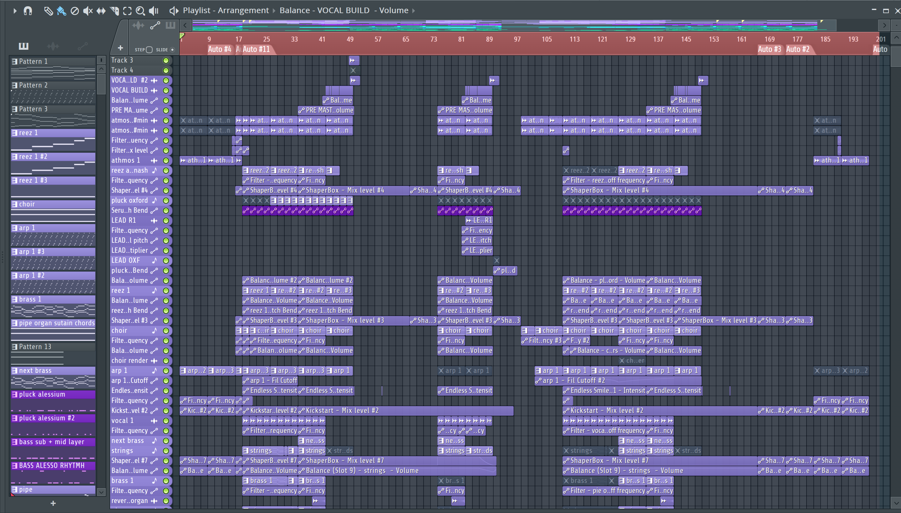901x513 pixels.
Task: Click brass 1 track note icon
Action: pos(154,481)
